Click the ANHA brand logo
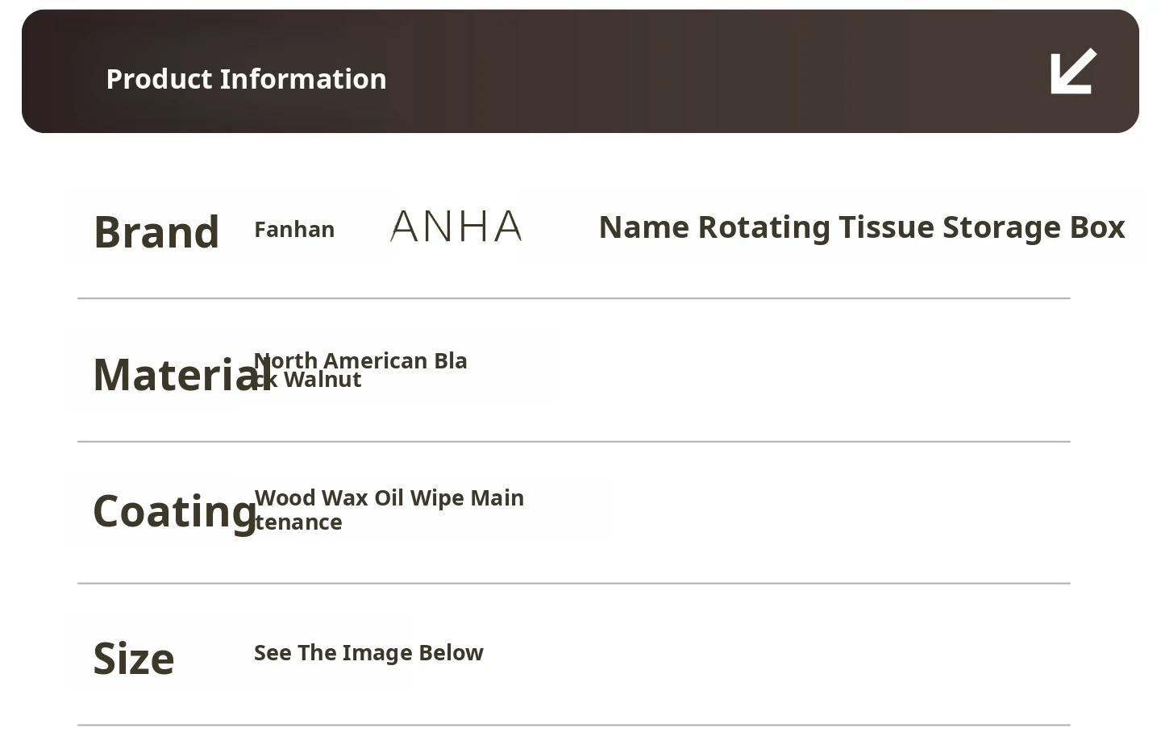Image resolution: width=1161 pixels, height=753 pixels. coord(456,227)
